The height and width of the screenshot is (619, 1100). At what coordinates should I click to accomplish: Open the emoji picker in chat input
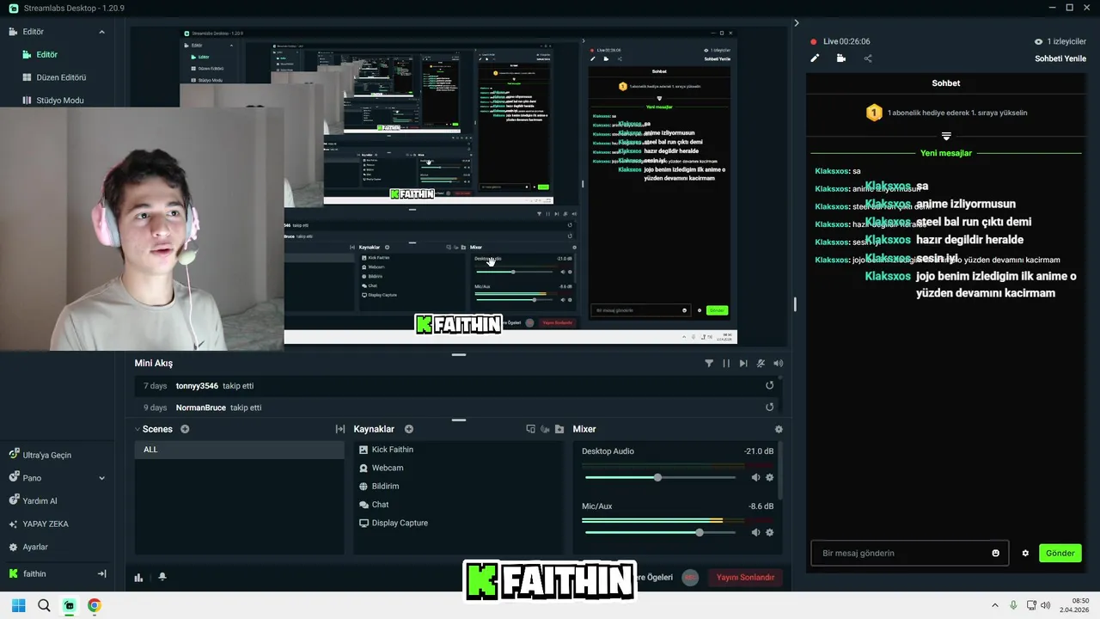point(996,553)
